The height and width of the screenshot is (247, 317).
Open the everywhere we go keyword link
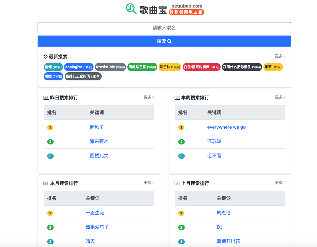226,127
